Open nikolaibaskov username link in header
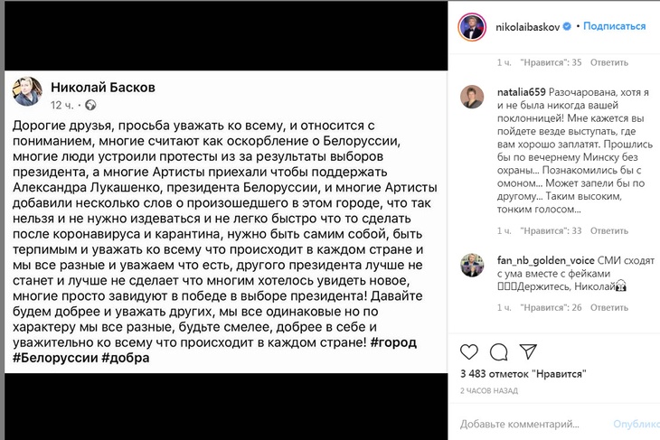Viewport: 660px width, 440px height. click(529, 27)
